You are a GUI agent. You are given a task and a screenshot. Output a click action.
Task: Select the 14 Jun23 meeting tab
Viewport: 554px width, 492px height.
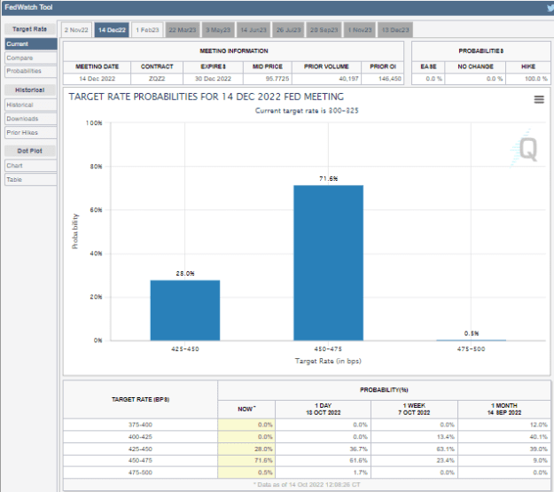click(x=254, y=30)
